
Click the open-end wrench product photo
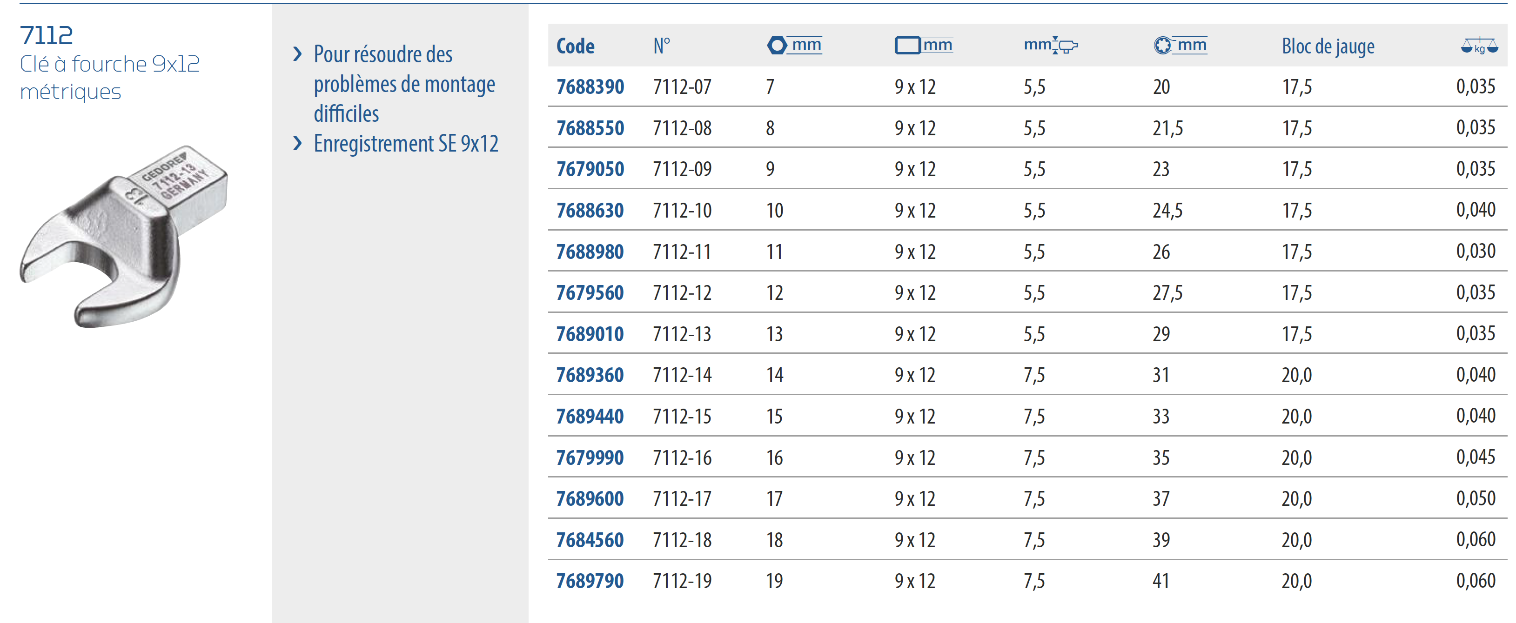click(x=124, y=237)
